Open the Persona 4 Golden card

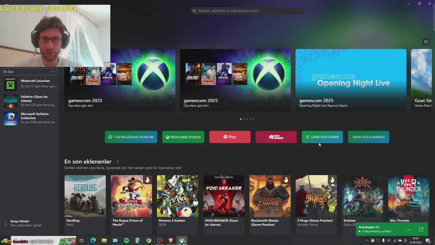pos(178,205)
